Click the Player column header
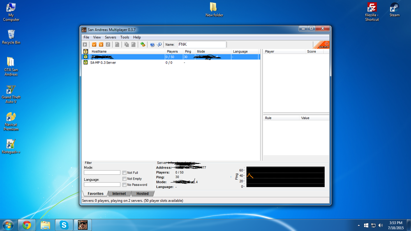 coord(284,51)
